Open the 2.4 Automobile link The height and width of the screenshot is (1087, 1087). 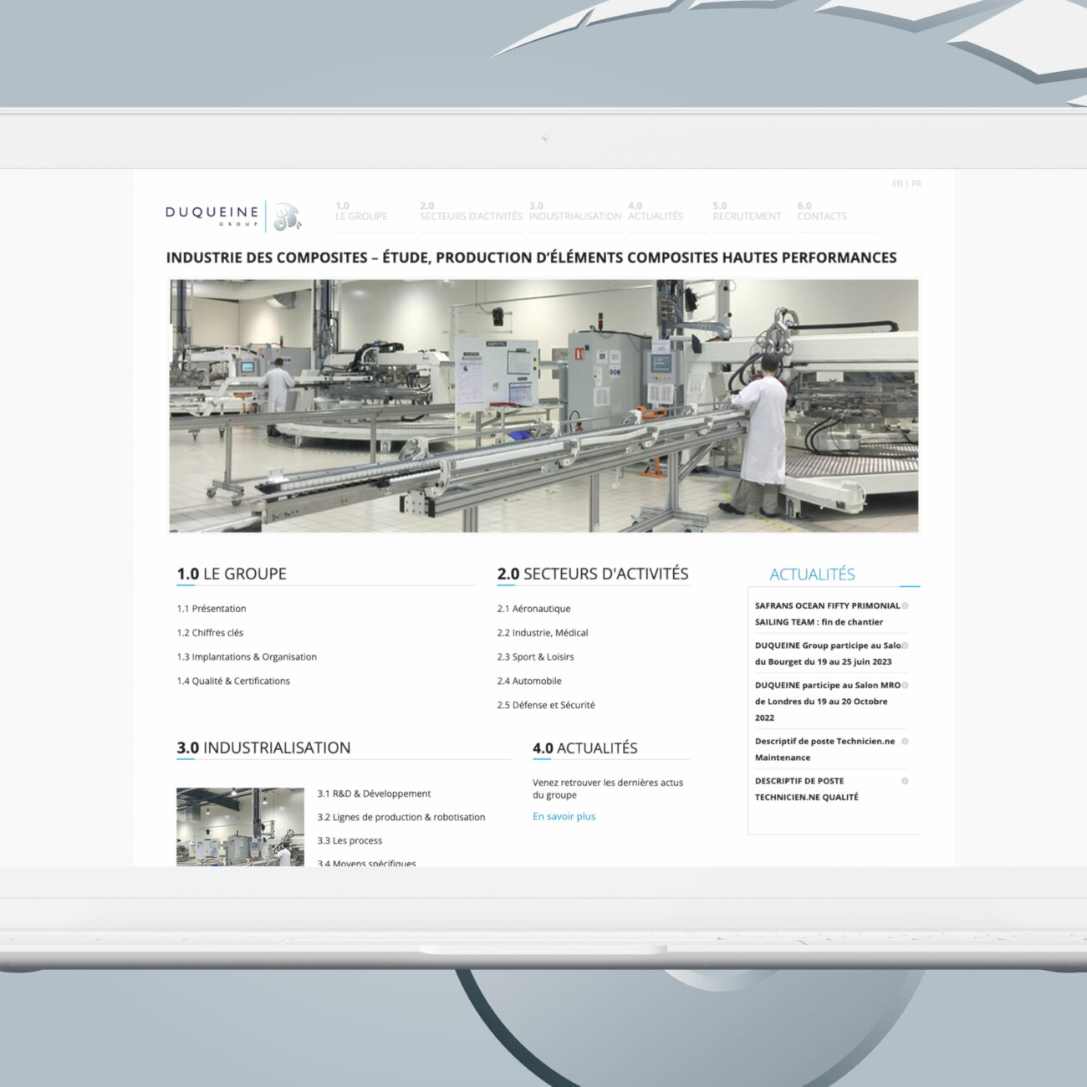click(529, 681)
